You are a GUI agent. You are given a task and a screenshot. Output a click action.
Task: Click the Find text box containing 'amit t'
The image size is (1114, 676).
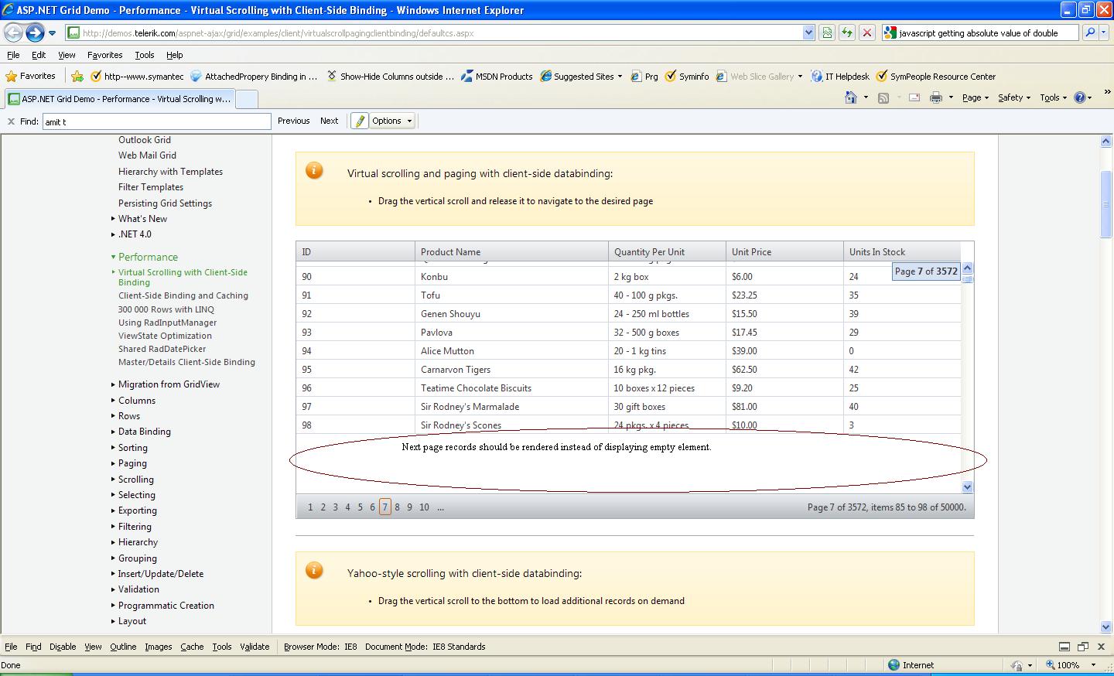(x=157, y=121)
